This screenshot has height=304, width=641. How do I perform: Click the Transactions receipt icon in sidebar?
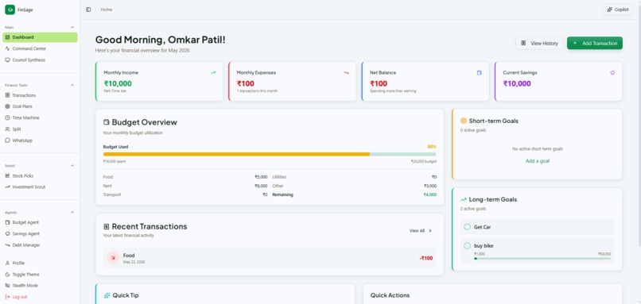tap(7, 95)
